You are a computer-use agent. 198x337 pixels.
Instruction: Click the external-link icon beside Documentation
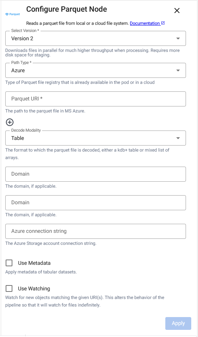click(163, 23)
